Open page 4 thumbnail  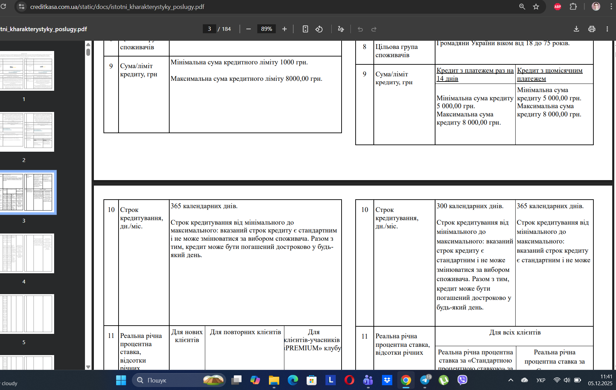[x=27, y=253]
